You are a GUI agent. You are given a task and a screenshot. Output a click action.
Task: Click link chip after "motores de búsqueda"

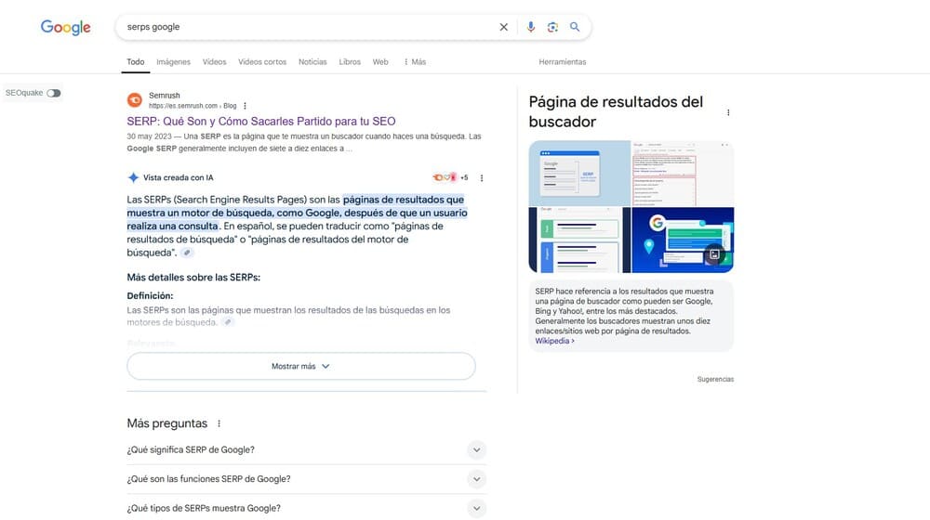tap(227, 322)
